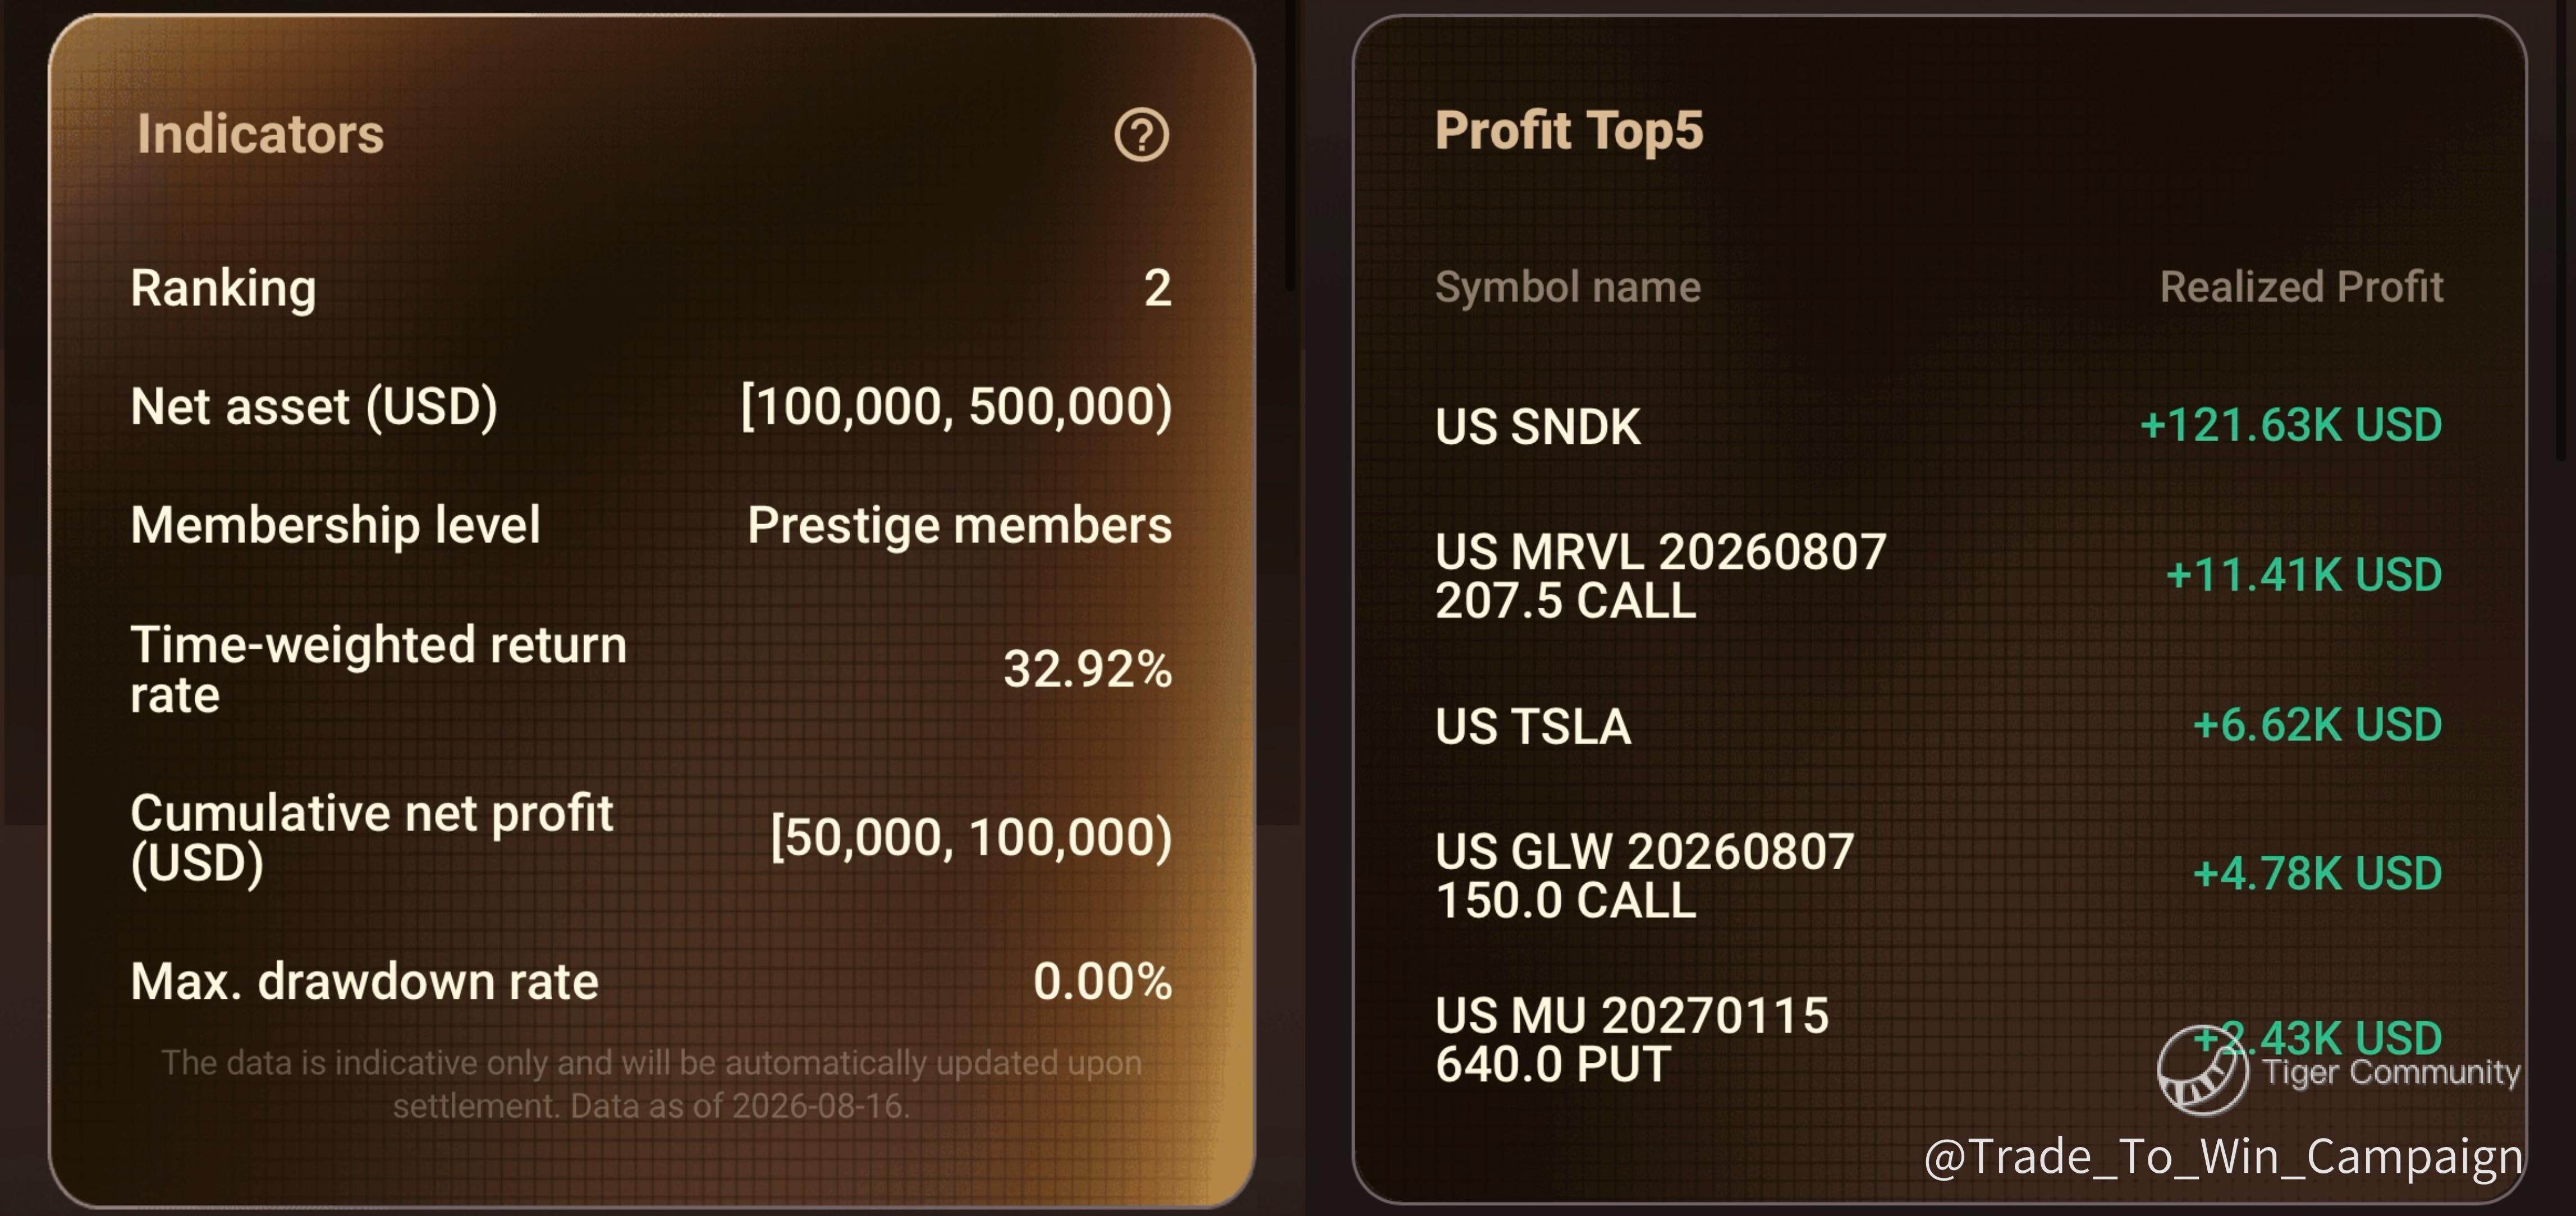Select the US SNDK profit row
This screenshot has height=1216, width=2576.
coord(1938,426)
